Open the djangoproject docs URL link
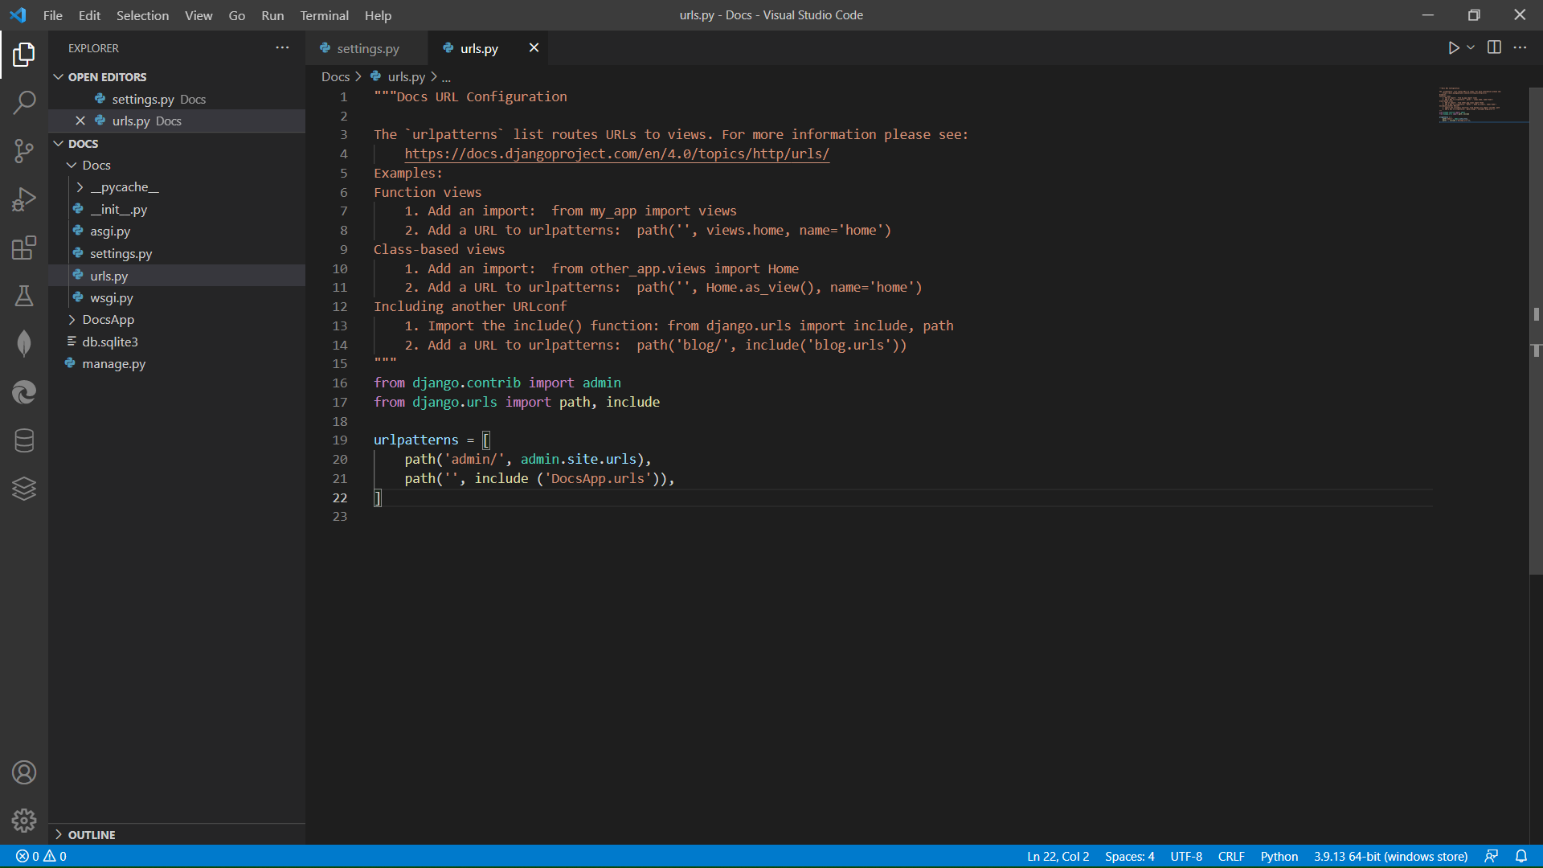 (616, 154)
